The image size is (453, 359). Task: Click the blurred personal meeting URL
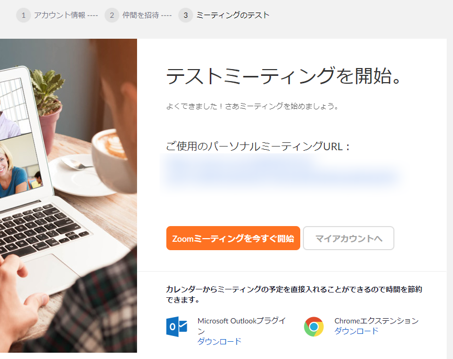point(283,173)
